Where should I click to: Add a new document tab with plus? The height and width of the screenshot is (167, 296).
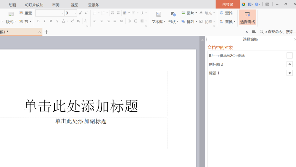46,32
